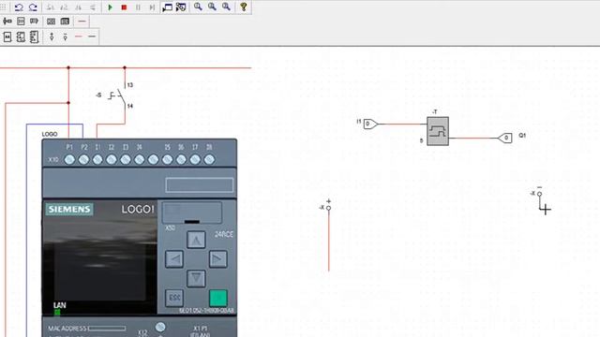Click contact number 13 of switch -S

coord(130,85)
